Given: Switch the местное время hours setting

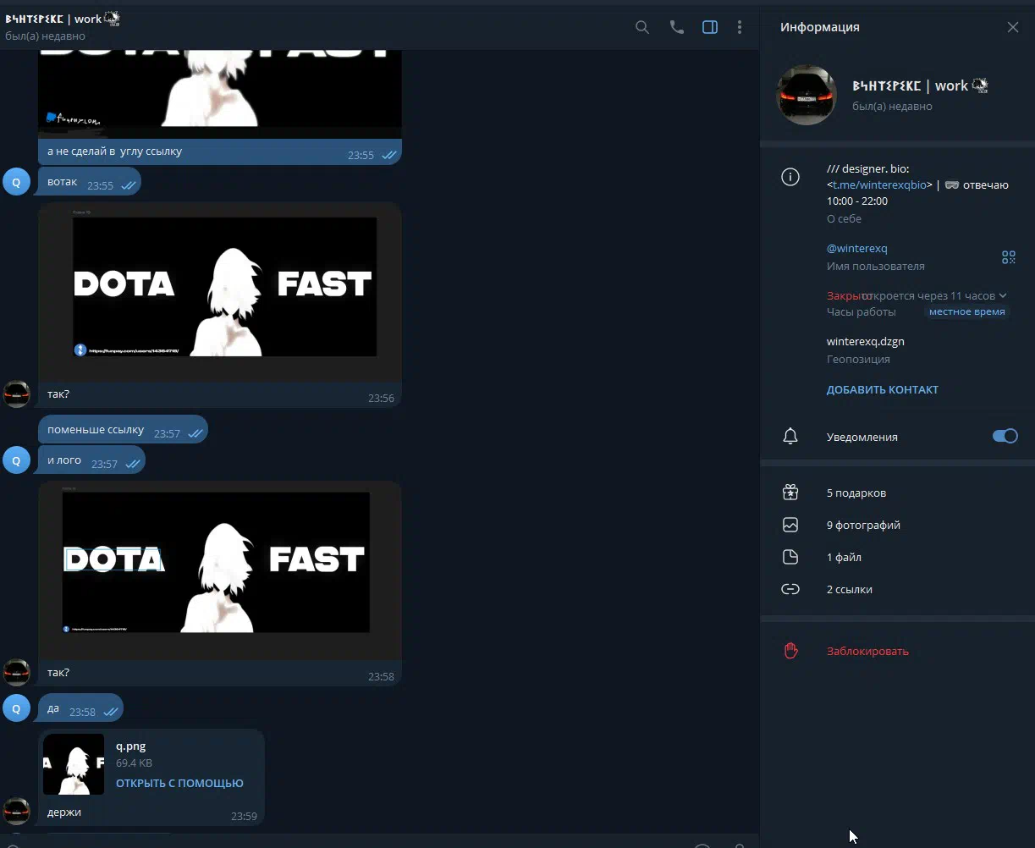Looking at the screenshot, I should (x=966, y=311).
